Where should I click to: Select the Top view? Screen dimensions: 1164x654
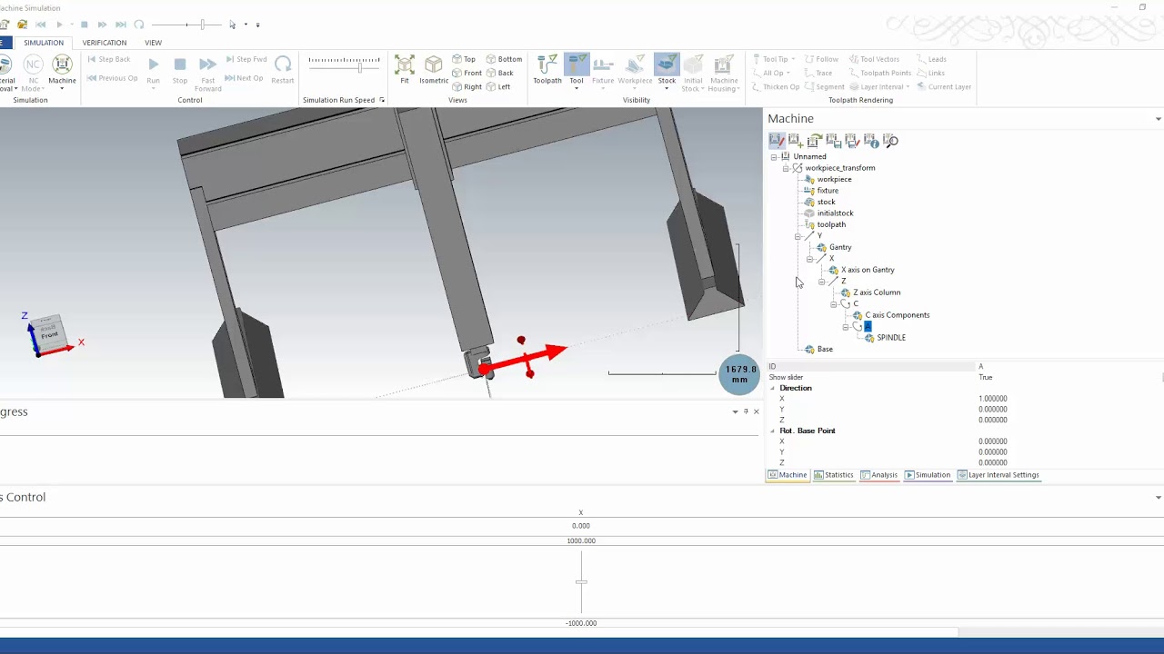point(464,59)
